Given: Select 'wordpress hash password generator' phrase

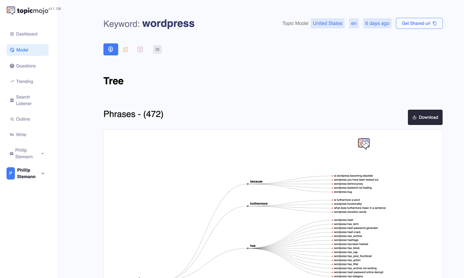Looking at the screenshot, I should 356,228.
